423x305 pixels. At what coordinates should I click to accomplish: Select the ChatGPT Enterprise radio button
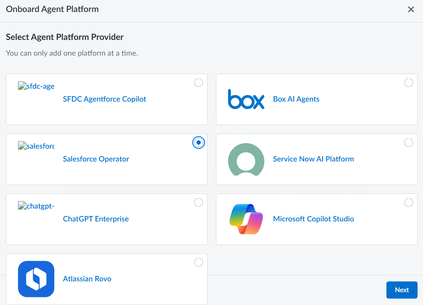(199, 203)
